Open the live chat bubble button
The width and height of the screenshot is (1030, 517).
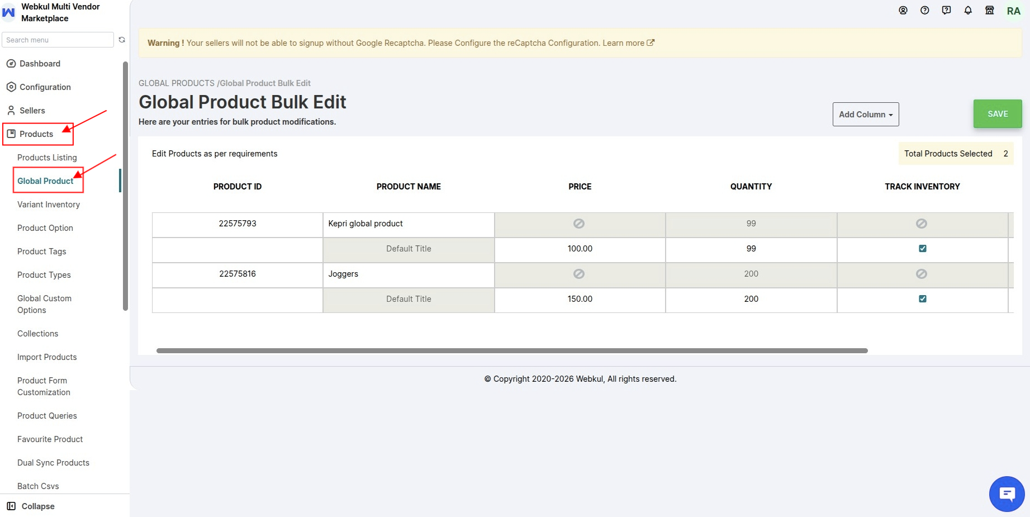pos(1007,494)
